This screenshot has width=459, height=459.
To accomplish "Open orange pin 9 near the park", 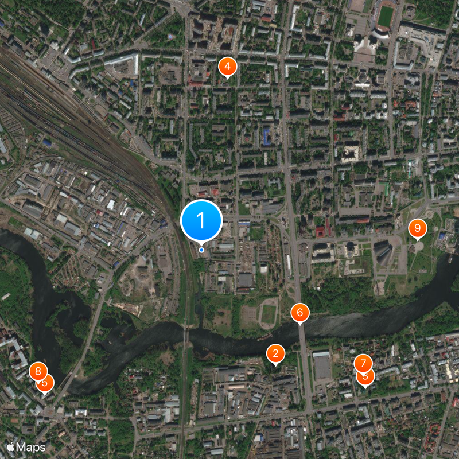I will (x=418, y=228).
